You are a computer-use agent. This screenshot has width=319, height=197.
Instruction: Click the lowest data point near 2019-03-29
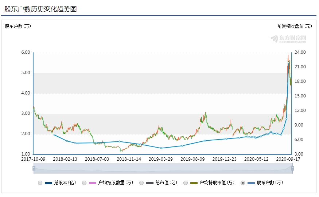[x=161, y=148]
